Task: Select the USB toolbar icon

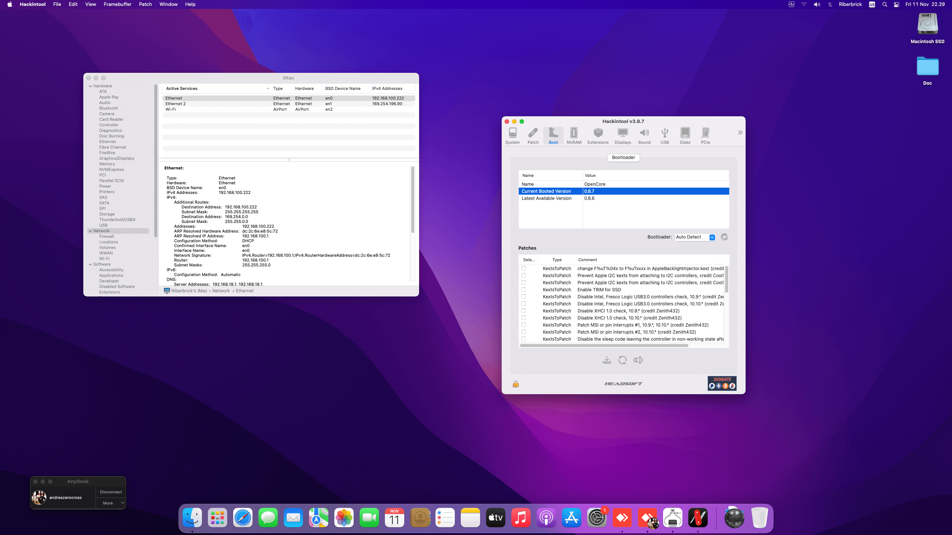Action: click(x=665, y=136)
